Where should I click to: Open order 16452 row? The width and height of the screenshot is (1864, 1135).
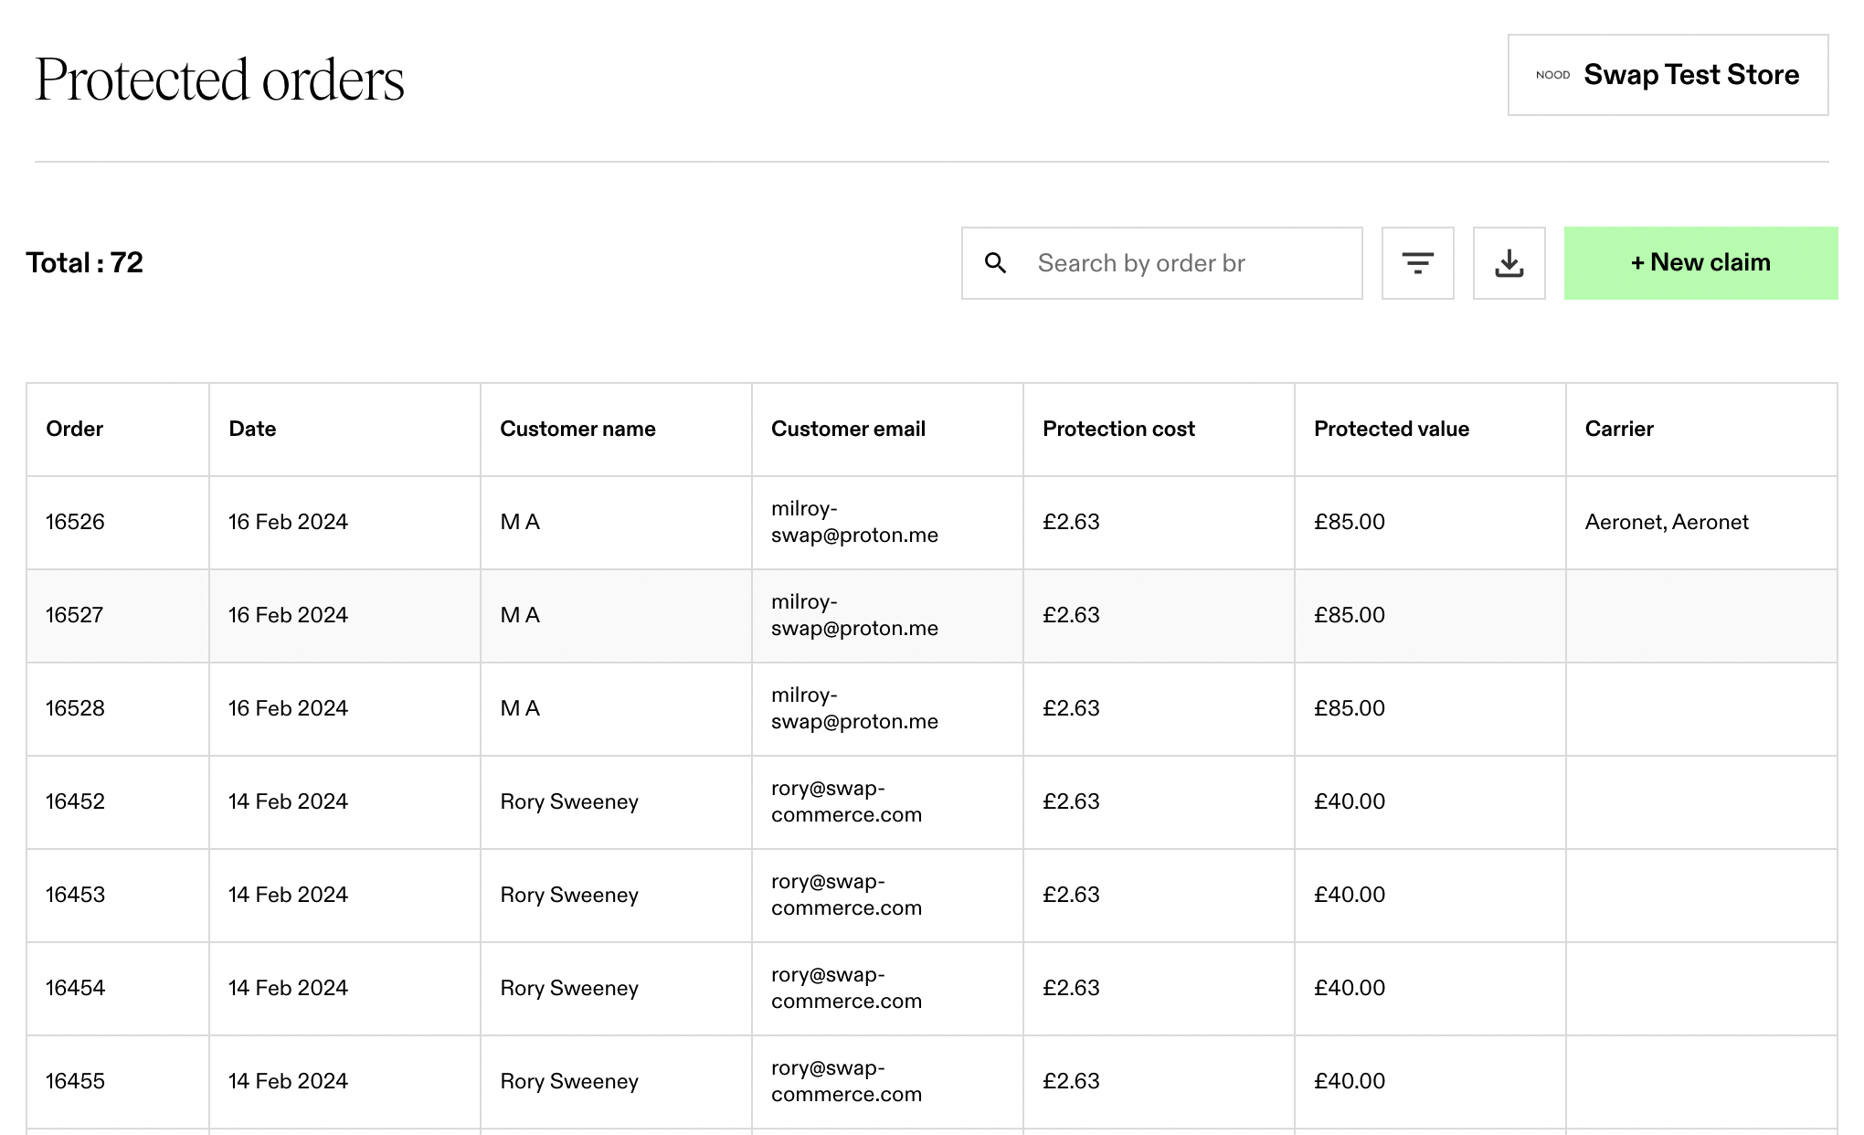[931, 801]
